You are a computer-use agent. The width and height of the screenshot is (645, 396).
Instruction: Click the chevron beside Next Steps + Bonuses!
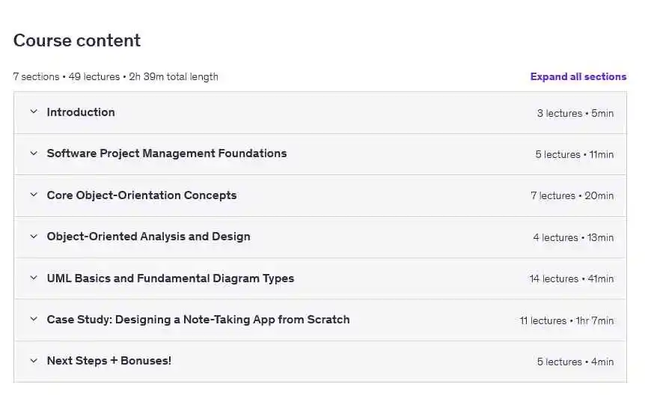coord(34,361)
